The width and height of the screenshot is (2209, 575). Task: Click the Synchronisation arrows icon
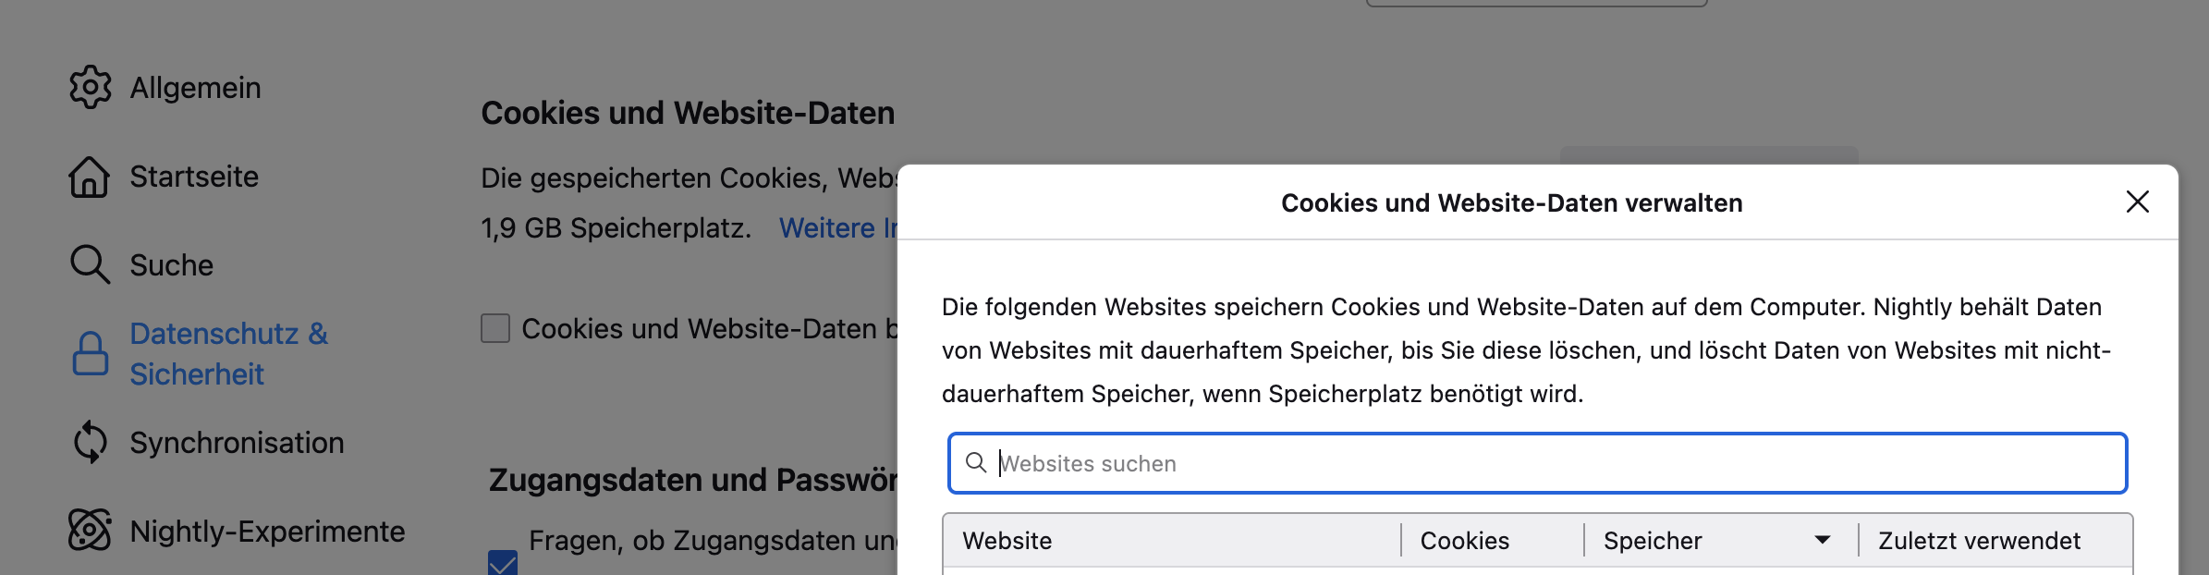click(x=90, y=442)
